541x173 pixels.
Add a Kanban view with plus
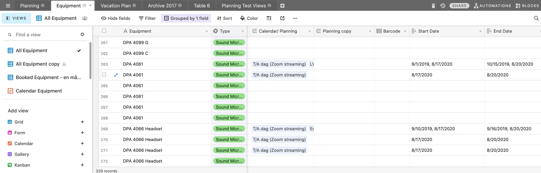pos(82,165)
